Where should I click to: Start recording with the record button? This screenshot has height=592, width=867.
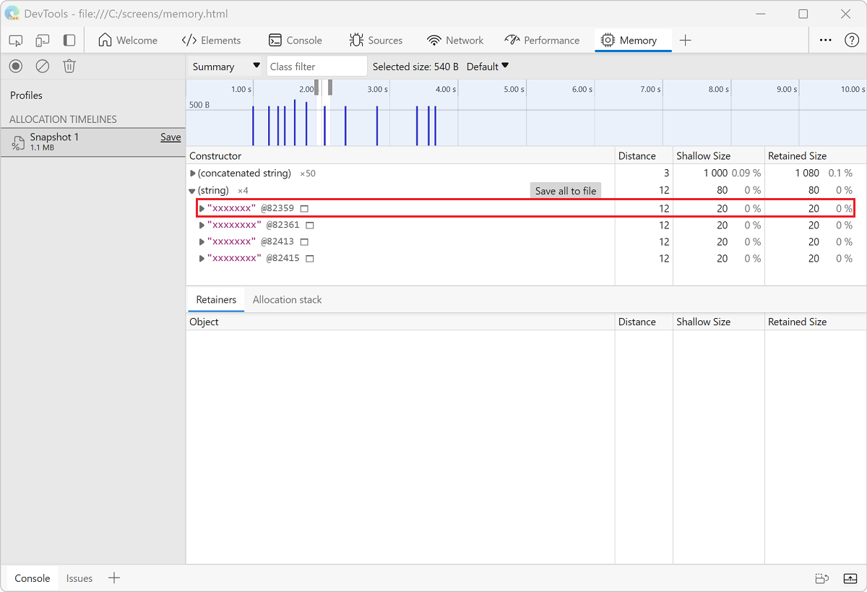pos(16,67)
